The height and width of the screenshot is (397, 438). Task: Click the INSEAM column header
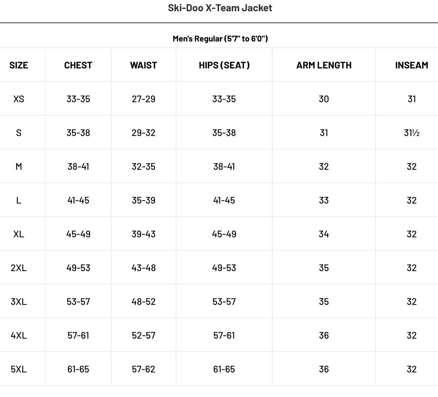(412, 65)
